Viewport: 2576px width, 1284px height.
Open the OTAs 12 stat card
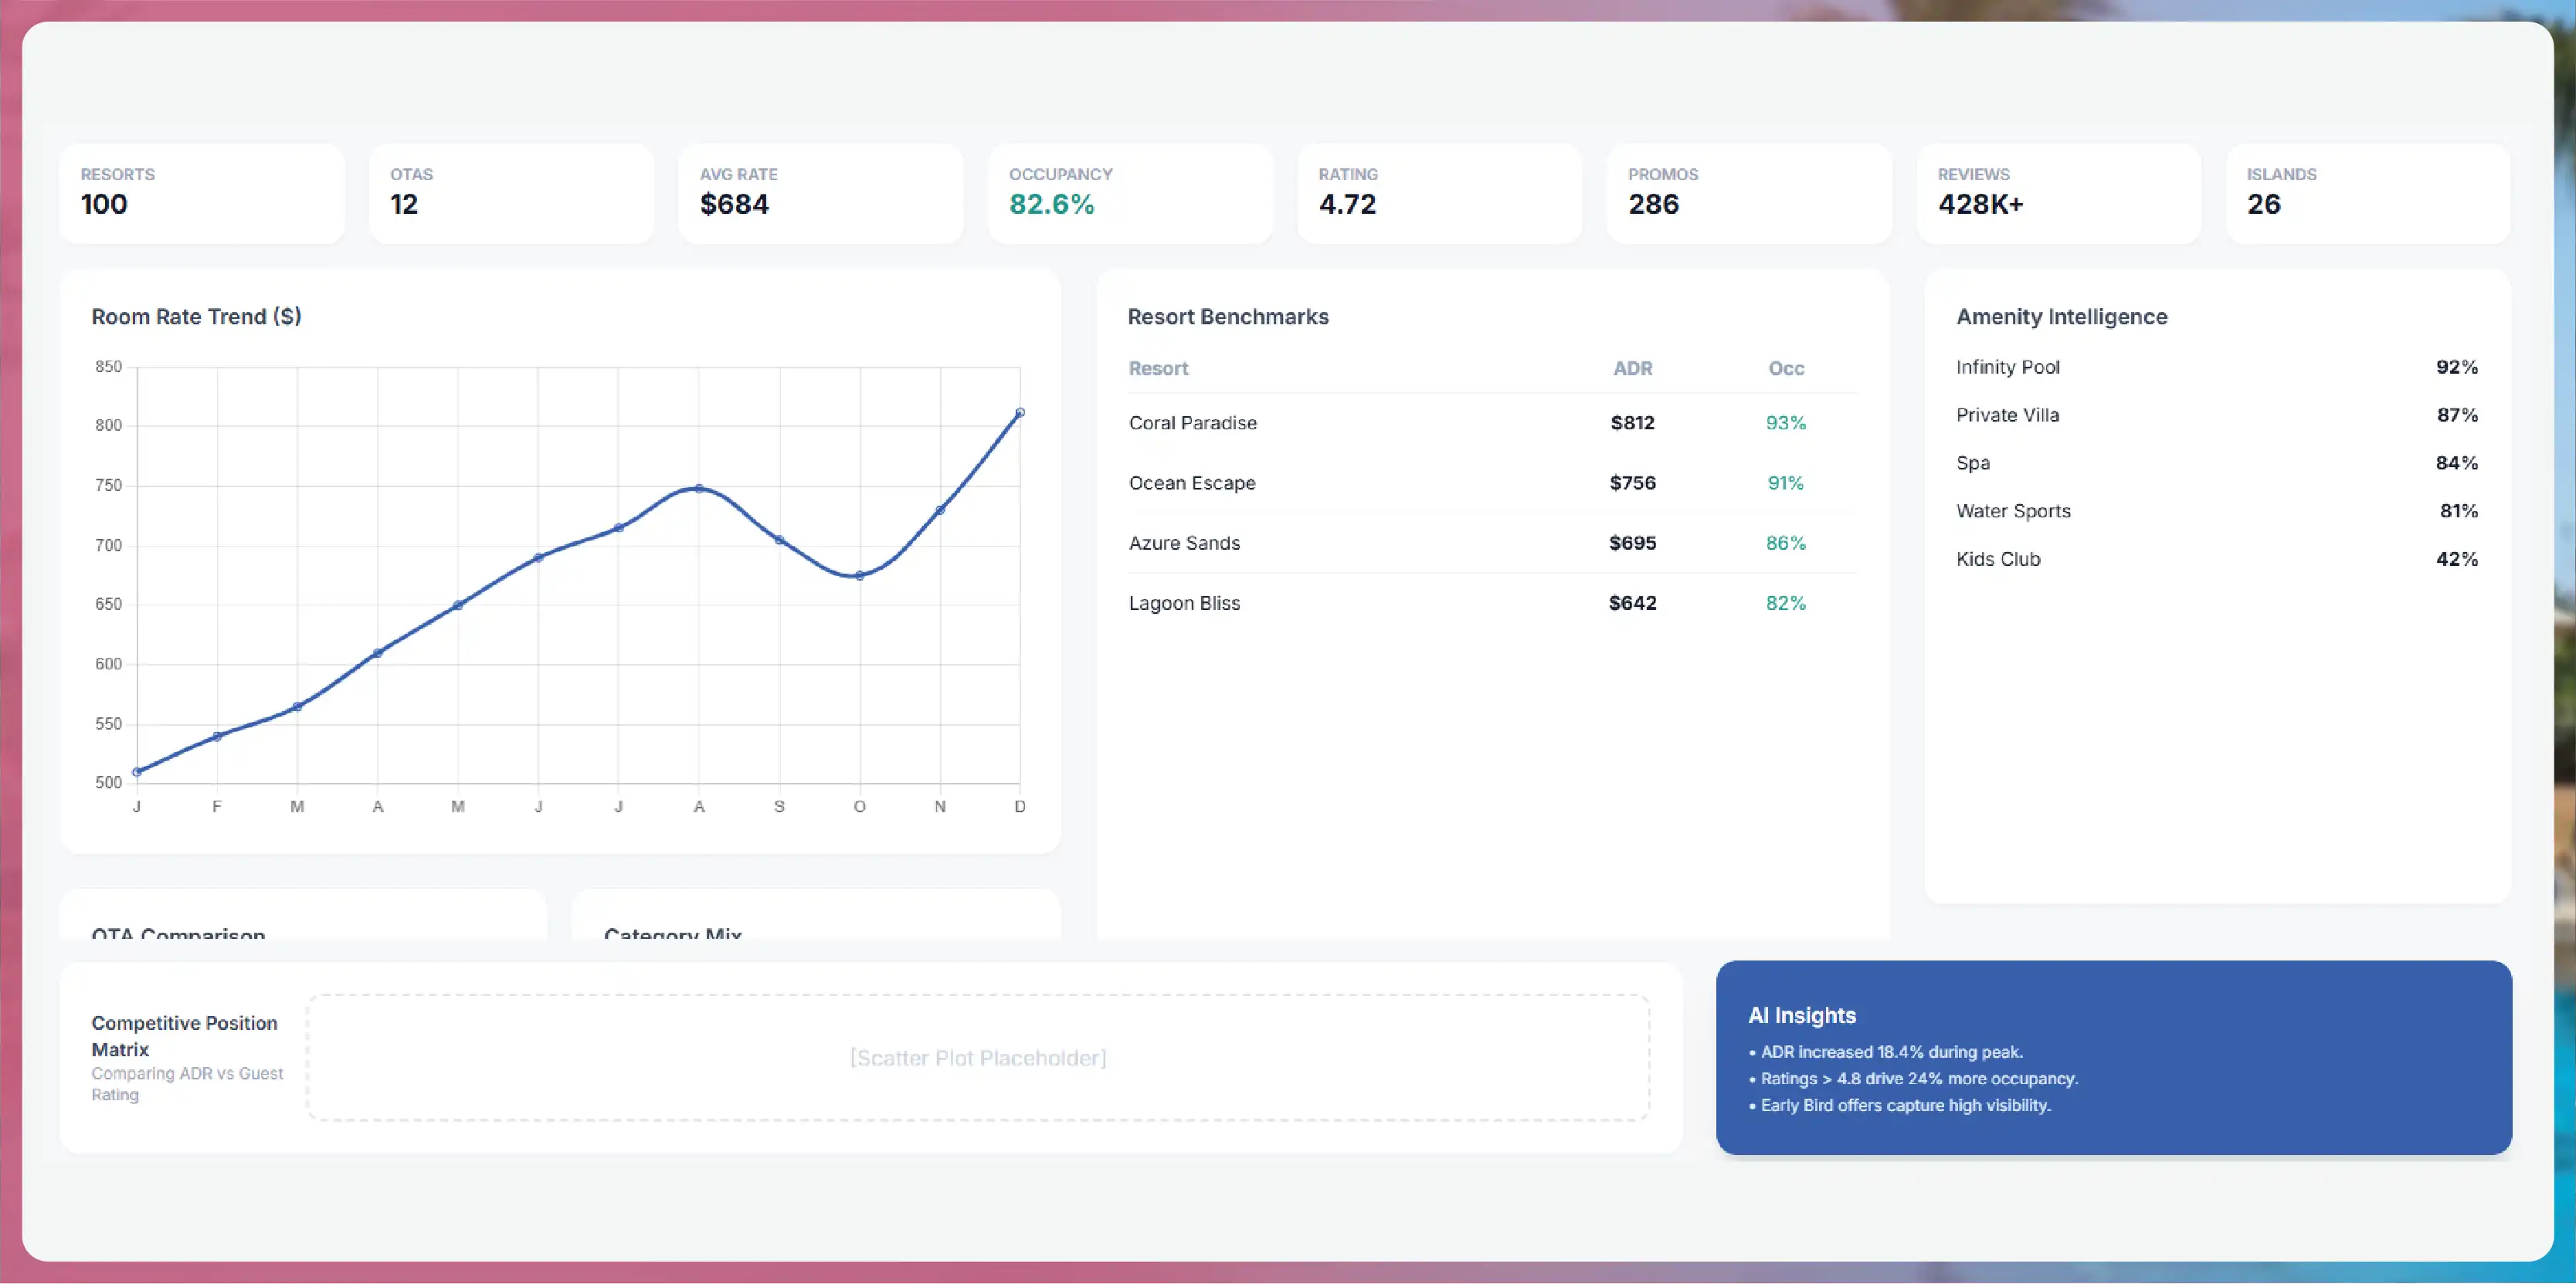point(511,193)
